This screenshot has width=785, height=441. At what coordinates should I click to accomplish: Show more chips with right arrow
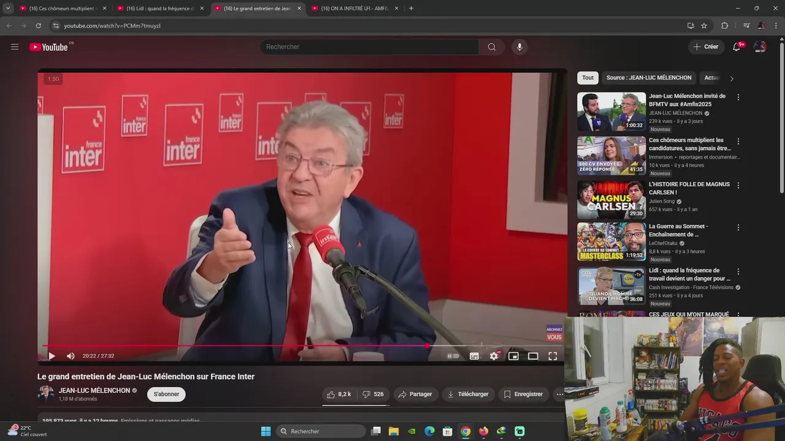pyautogui.click(x=731, y=78)
